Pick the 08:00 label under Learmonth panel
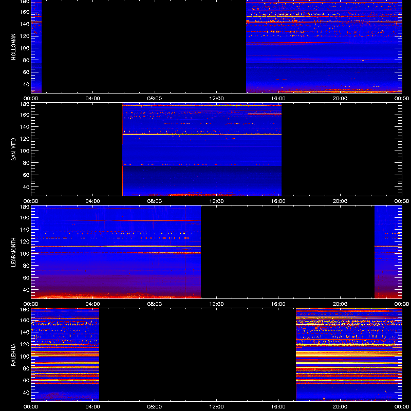This screenshot has height=411, width=411. (x=155, y=304)
